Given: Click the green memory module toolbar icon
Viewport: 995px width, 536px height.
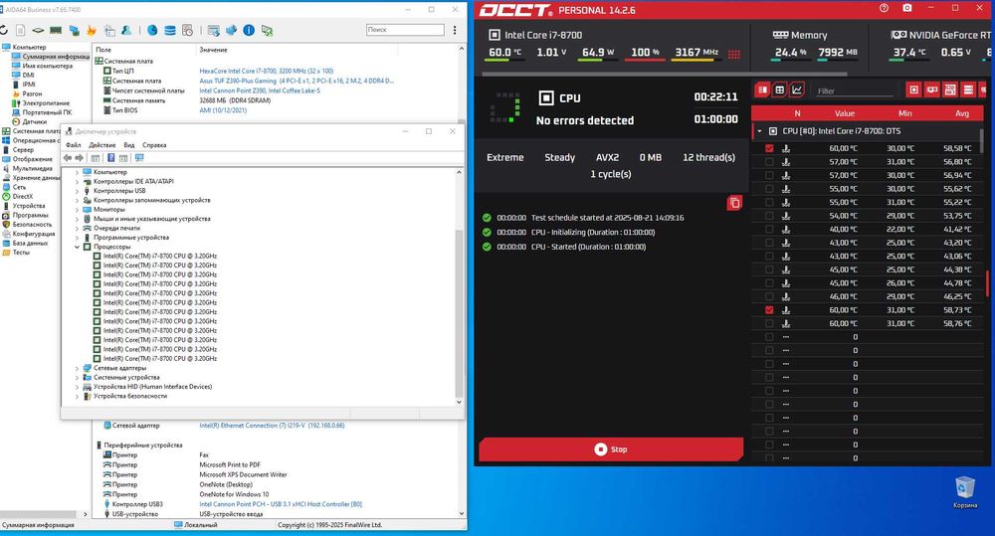Looking at the screenshot, I should (x=56, y=30).
